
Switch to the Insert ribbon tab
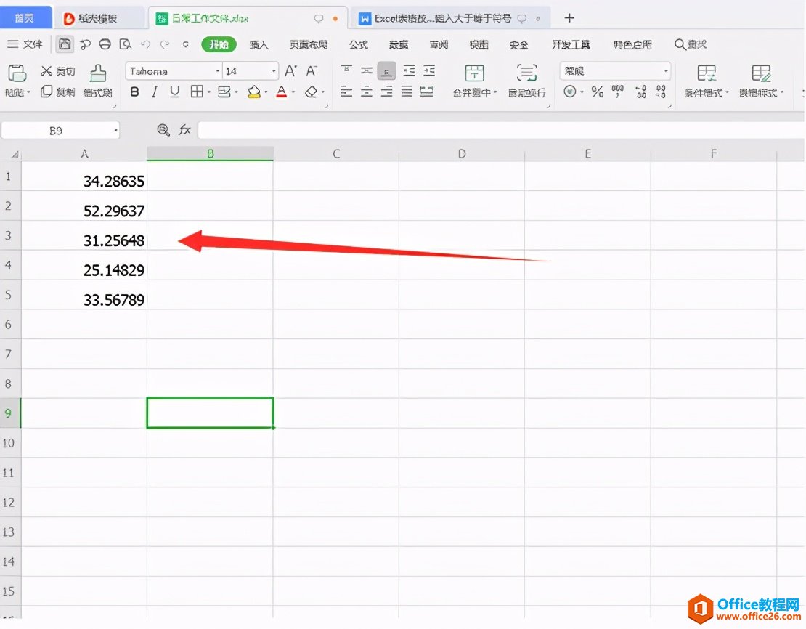(x=259, y=45)
